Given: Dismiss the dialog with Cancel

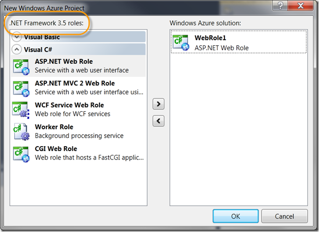Looking at the screenshot, I should [x=284, y=216].
